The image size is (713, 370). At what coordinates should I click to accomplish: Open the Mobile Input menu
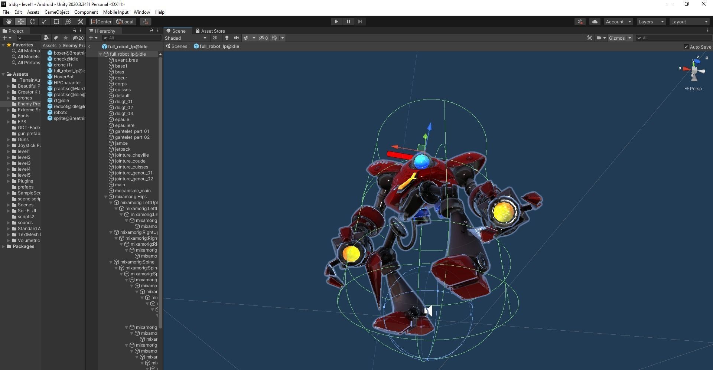pyautogui.click(x=115, y=12)
